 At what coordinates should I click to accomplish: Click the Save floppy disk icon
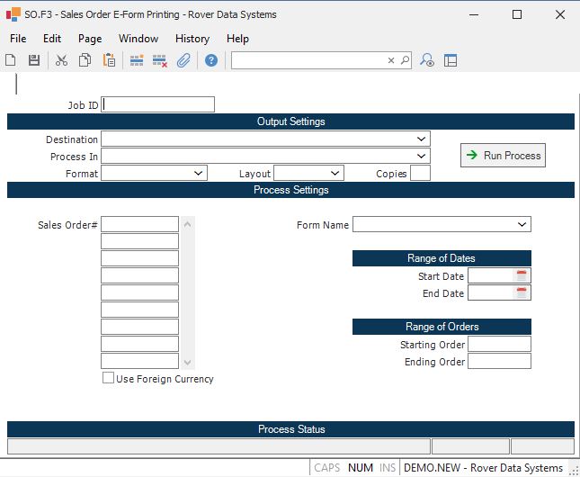(34, 60)
